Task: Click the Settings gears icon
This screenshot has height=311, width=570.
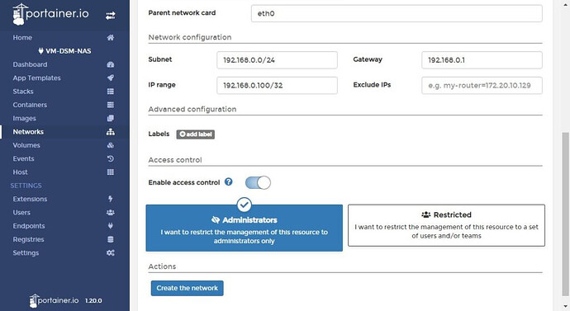Action: [111, 253]
